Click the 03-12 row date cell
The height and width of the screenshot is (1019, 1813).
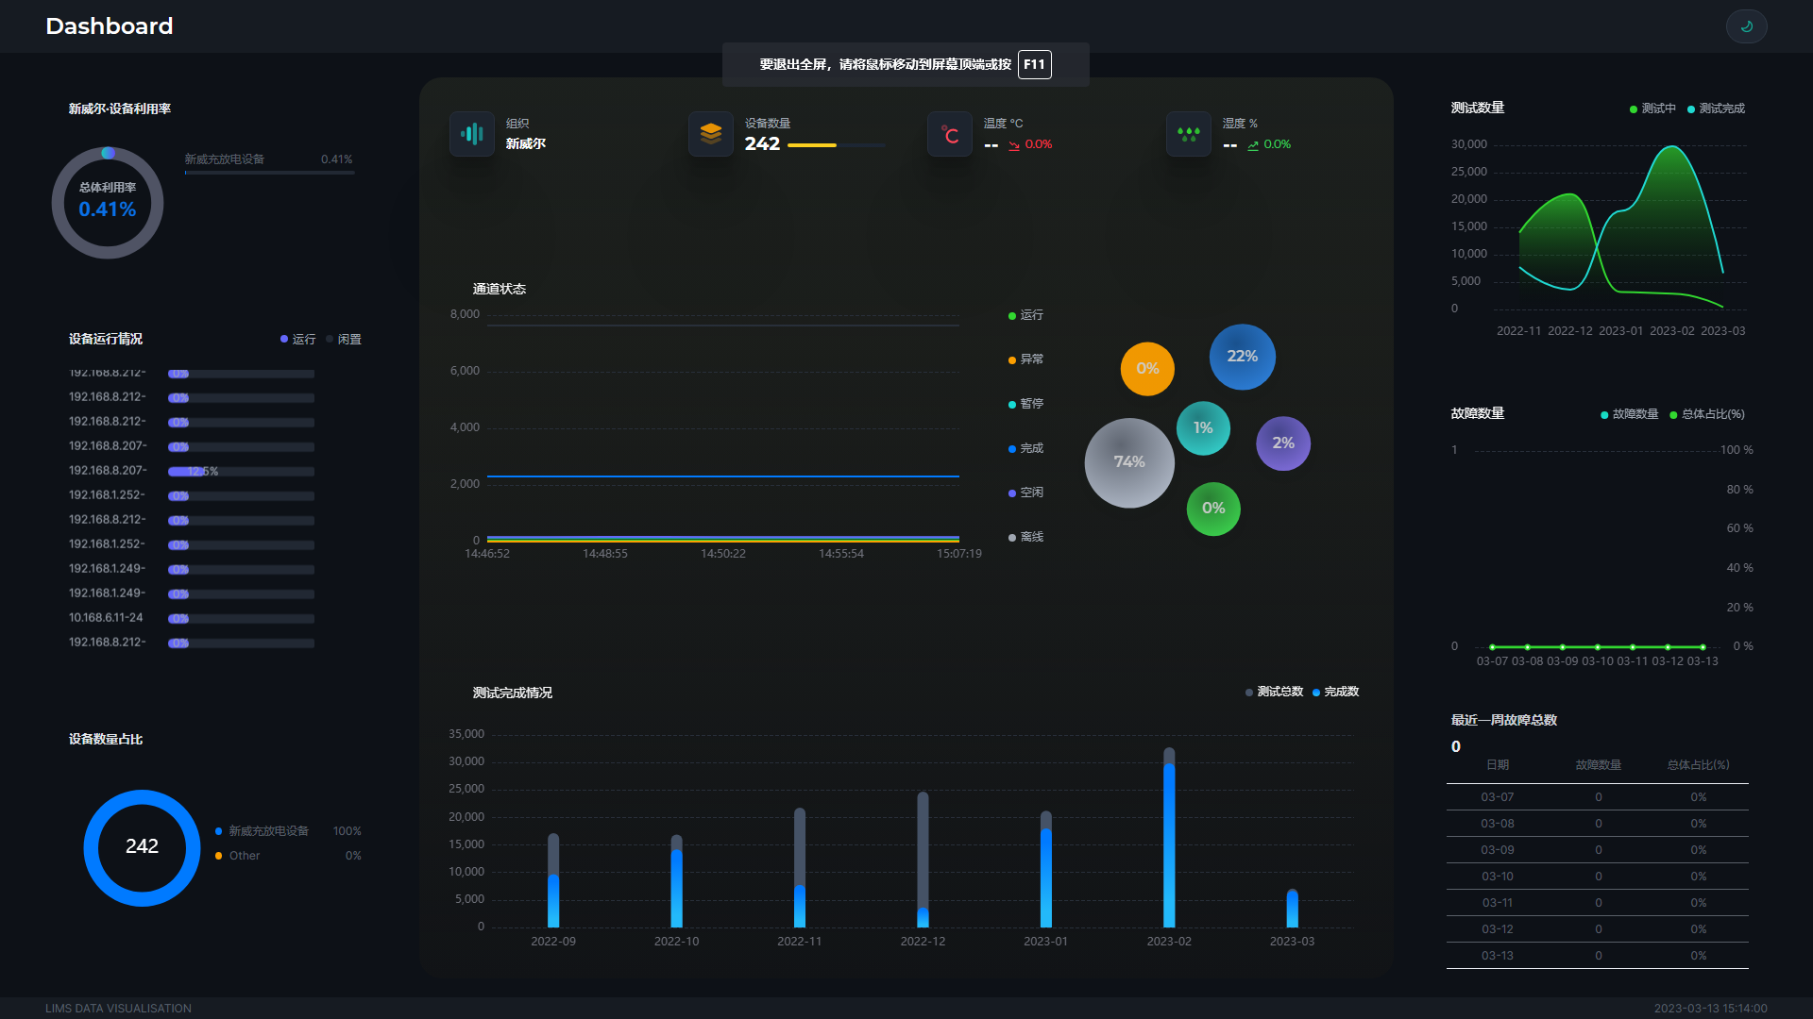(x=1497, y=929)
